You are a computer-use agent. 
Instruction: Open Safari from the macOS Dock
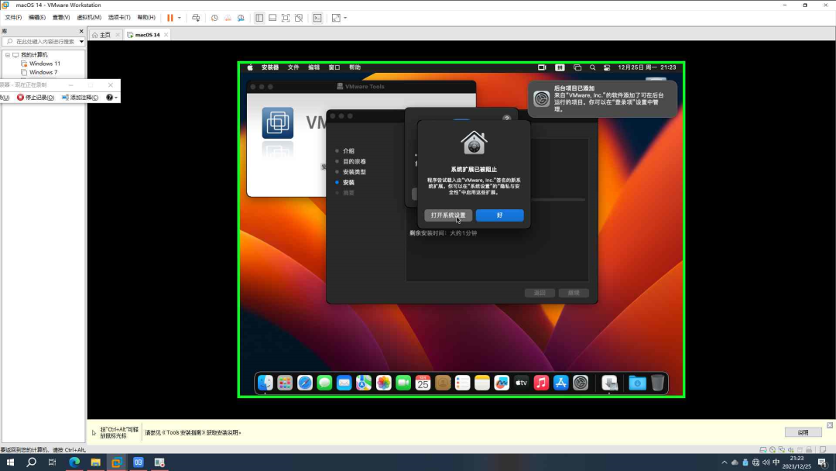click(x=305, y=382)
